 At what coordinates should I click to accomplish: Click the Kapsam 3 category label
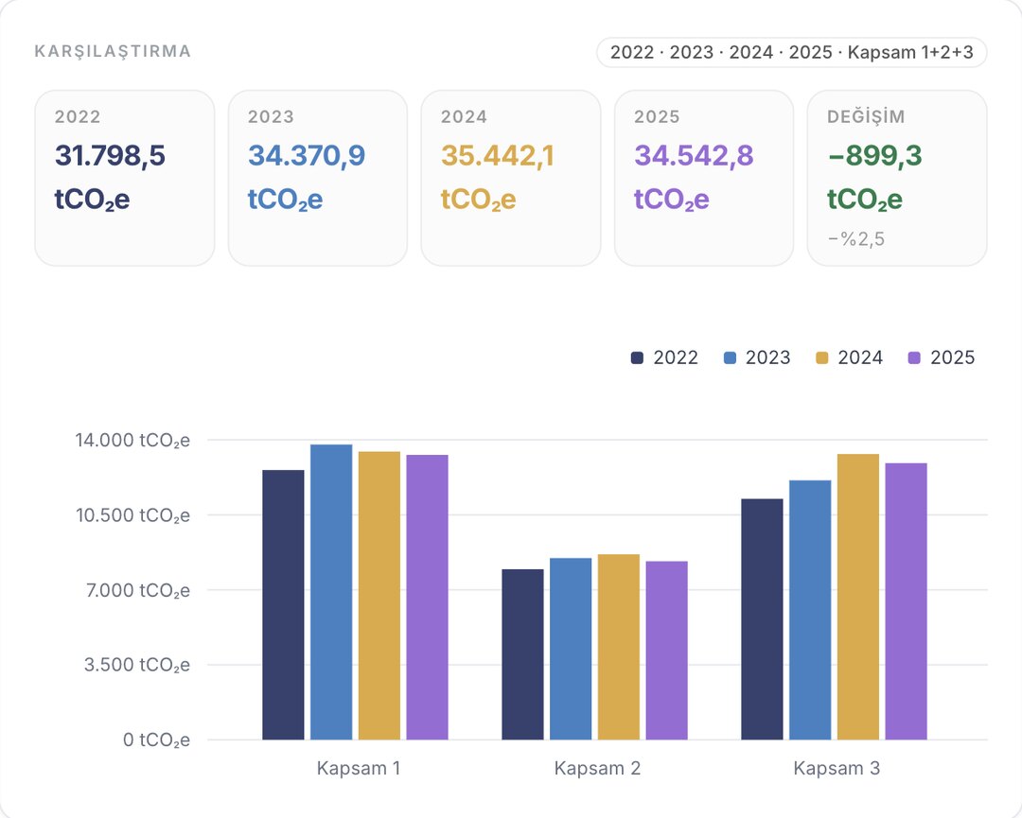tap(837, 768)
